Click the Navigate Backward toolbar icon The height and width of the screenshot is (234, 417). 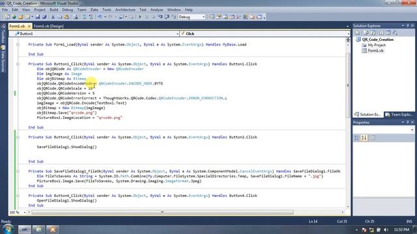coord(121,17)
